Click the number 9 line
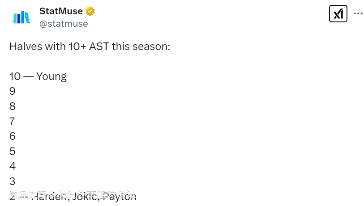 (x=13, y=92)
